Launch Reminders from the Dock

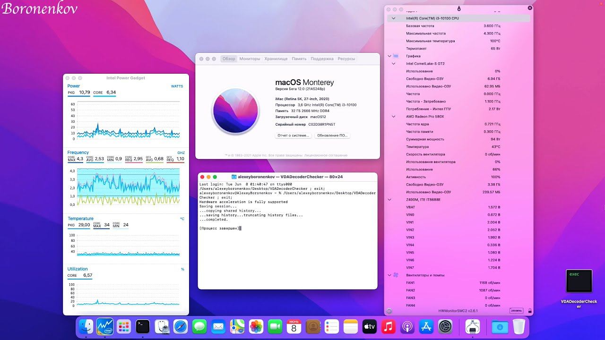[x=331, y=326]
